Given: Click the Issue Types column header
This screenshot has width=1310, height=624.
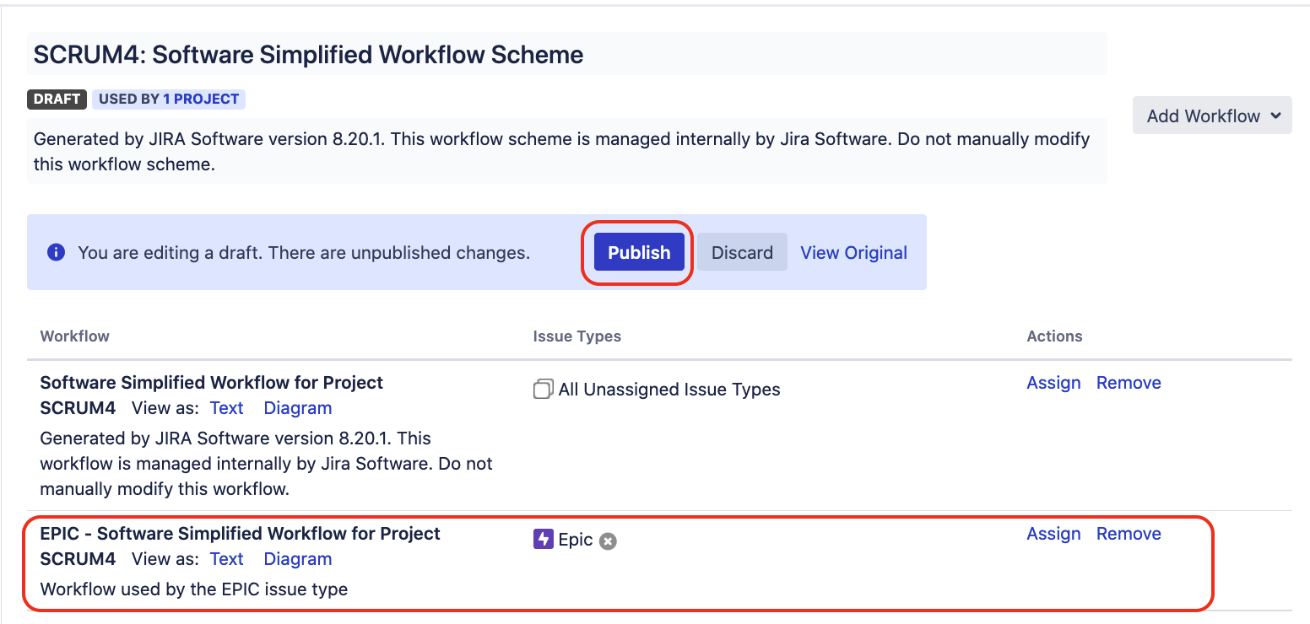Looking at the screenshot, I should click(x=577, y=336).
